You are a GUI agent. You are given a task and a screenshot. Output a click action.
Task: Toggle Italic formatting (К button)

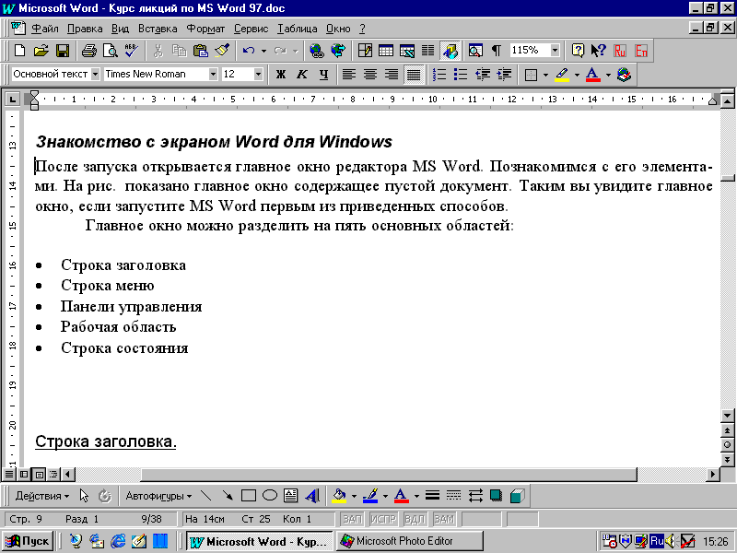tap(302, 75)
